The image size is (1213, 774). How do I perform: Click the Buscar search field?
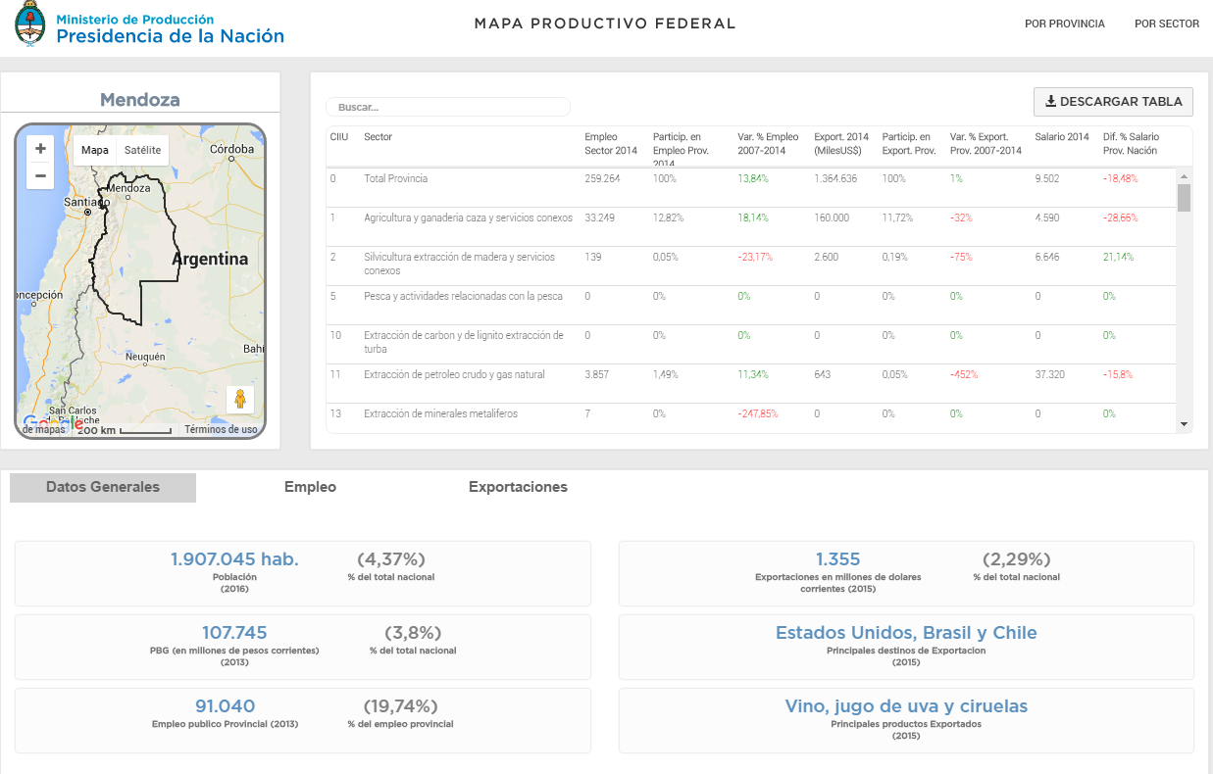pos(448,107)
